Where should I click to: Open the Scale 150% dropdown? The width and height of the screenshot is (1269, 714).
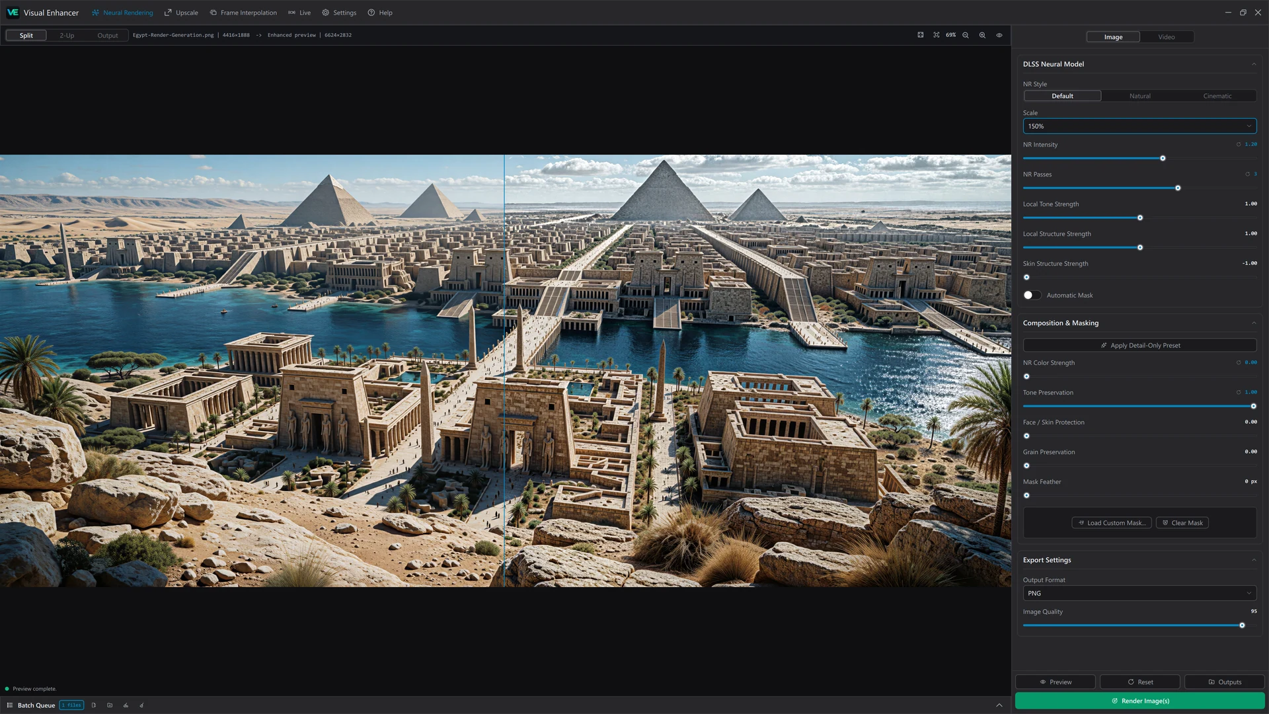click(x=1139, y=126)
